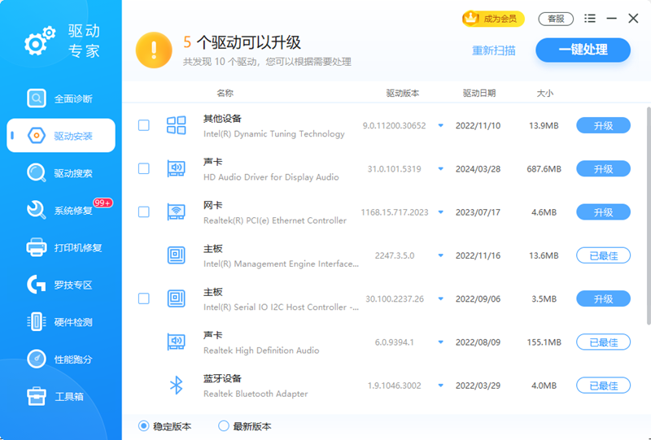The image size is (651, 440).
Task: Expand version dropdown for 2247.3.5.0
Action: pos(441,255)
